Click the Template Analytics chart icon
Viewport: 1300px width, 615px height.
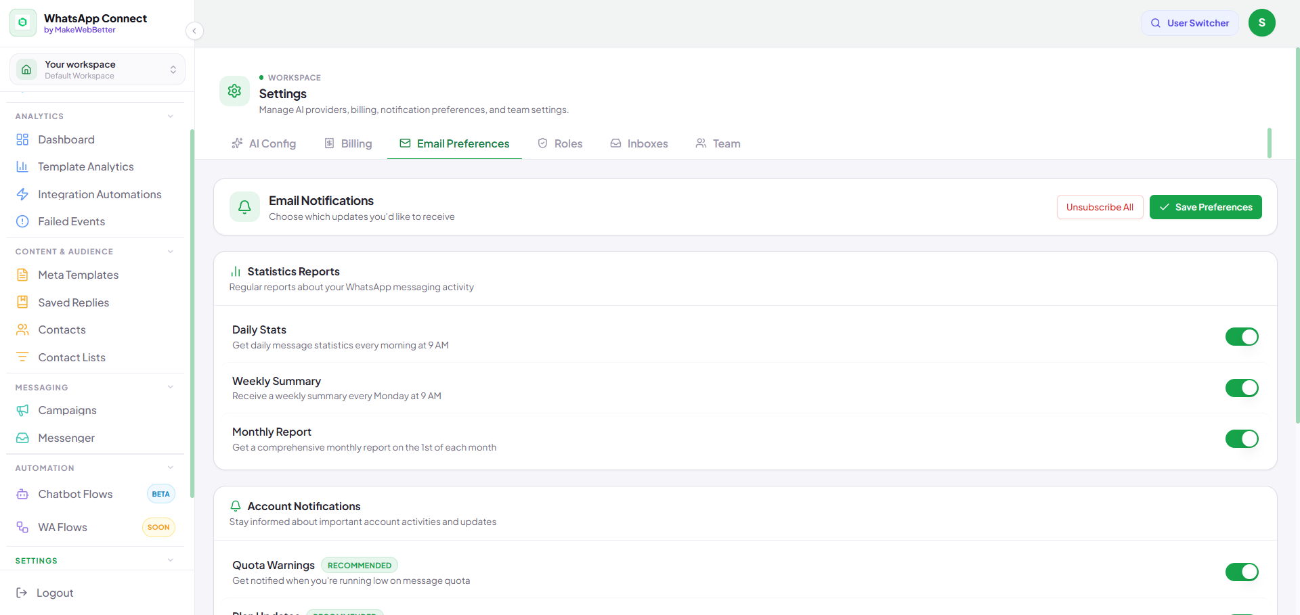22,166
